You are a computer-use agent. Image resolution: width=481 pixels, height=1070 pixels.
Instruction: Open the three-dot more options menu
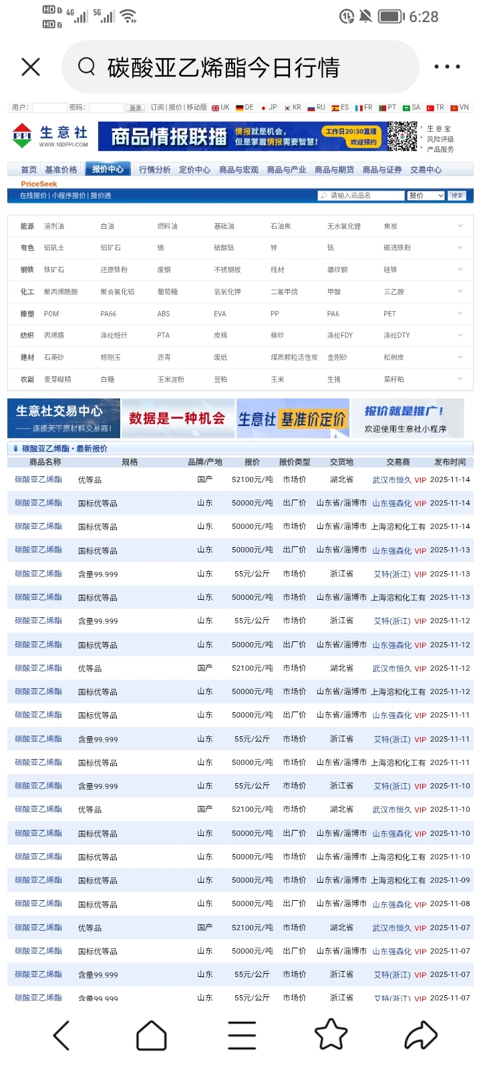click(447, 67)
